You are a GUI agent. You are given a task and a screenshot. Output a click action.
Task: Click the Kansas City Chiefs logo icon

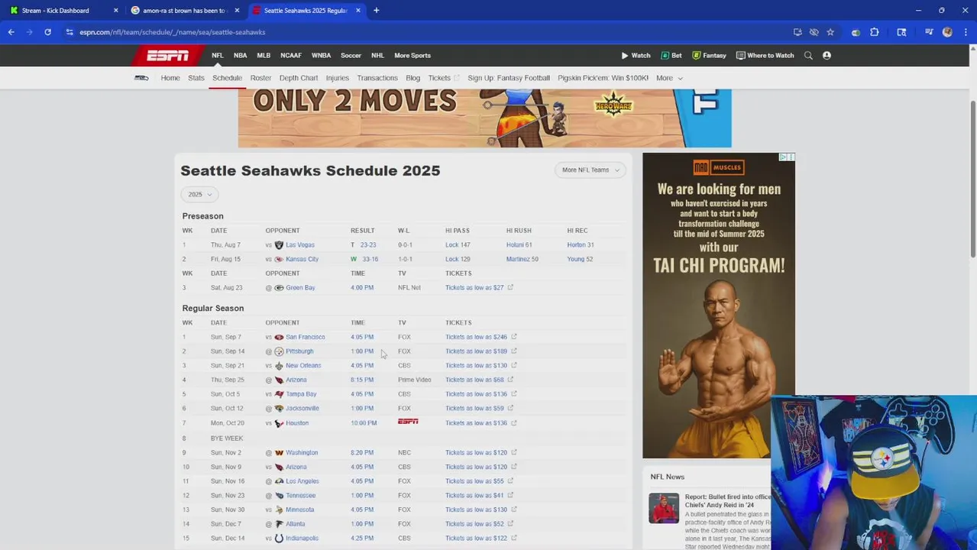tap(279, 259)
